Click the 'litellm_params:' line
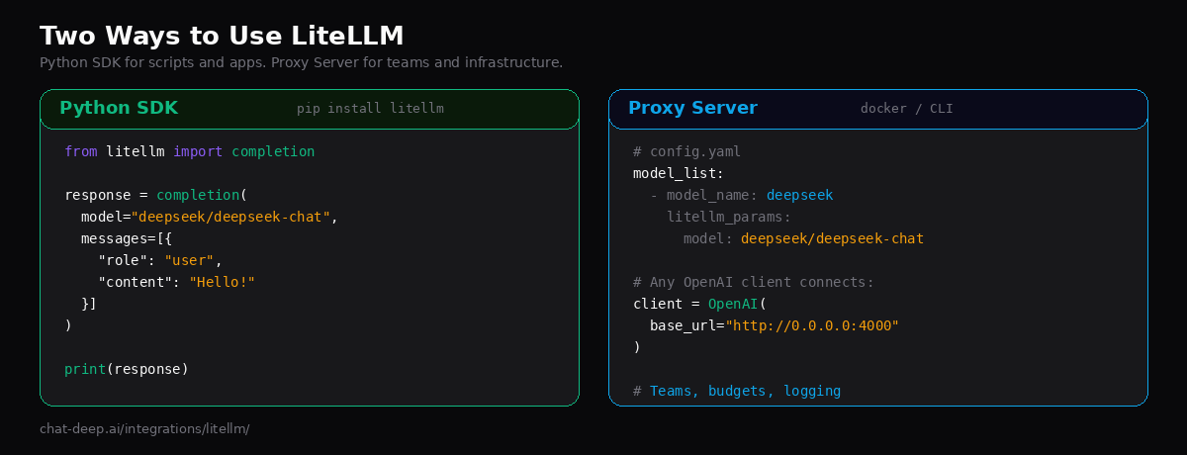Screen dimensions: 1187x455 pos(728,217)
